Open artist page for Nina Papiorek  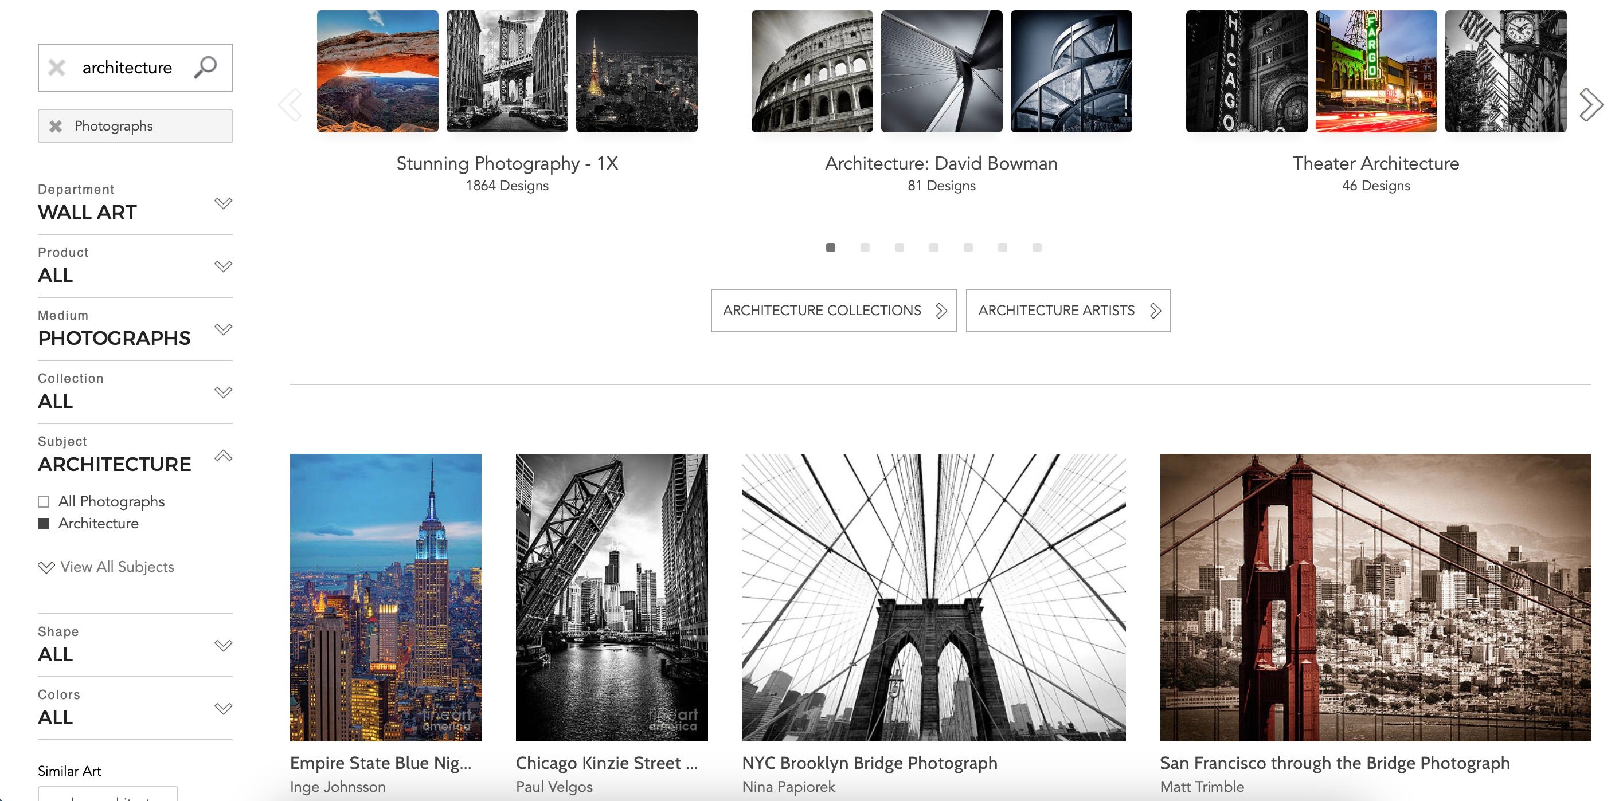tap(789, 786)
